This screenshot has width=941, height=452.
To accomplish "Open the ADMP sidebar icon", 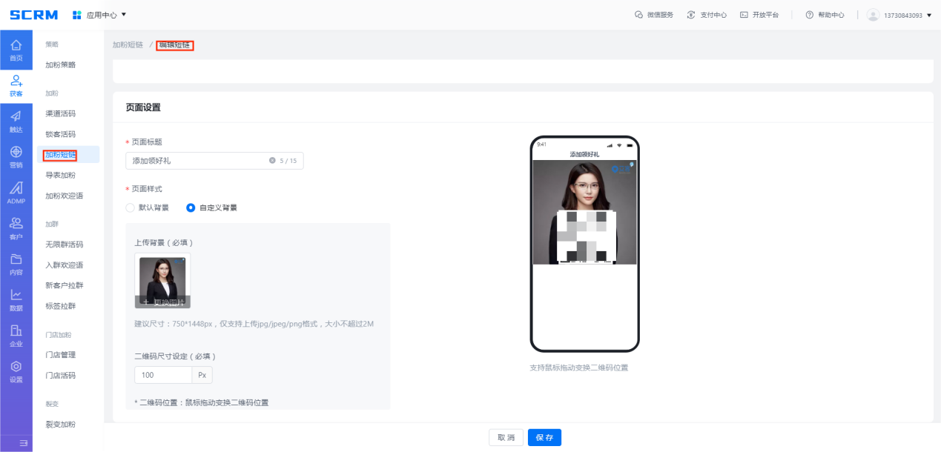I will click(16, 193).
